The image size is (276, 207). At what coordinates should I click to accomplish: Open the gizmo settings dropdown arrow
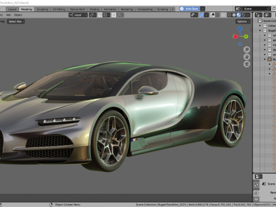pyautogui.click(x=206, y=15)
